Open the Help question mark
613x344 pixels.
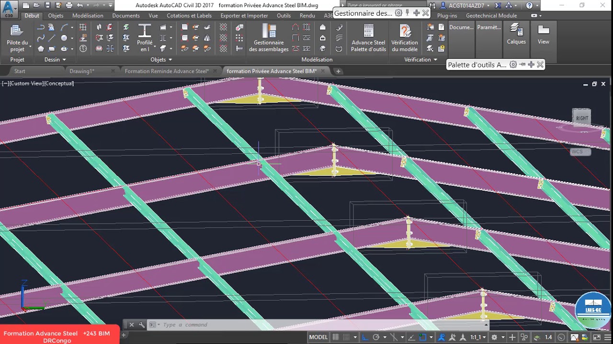click(x=529, y=5)
